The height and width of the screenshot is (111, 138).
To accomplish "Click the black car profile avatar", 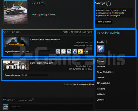I will point(16,12).
